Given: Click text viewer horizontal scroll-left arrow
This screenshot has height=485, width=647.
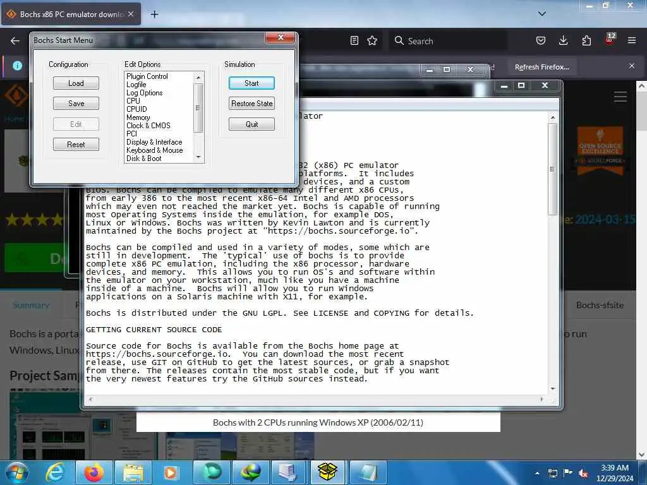Looking at the screenshot, I should pyautogui.click(x=90, y=399).
